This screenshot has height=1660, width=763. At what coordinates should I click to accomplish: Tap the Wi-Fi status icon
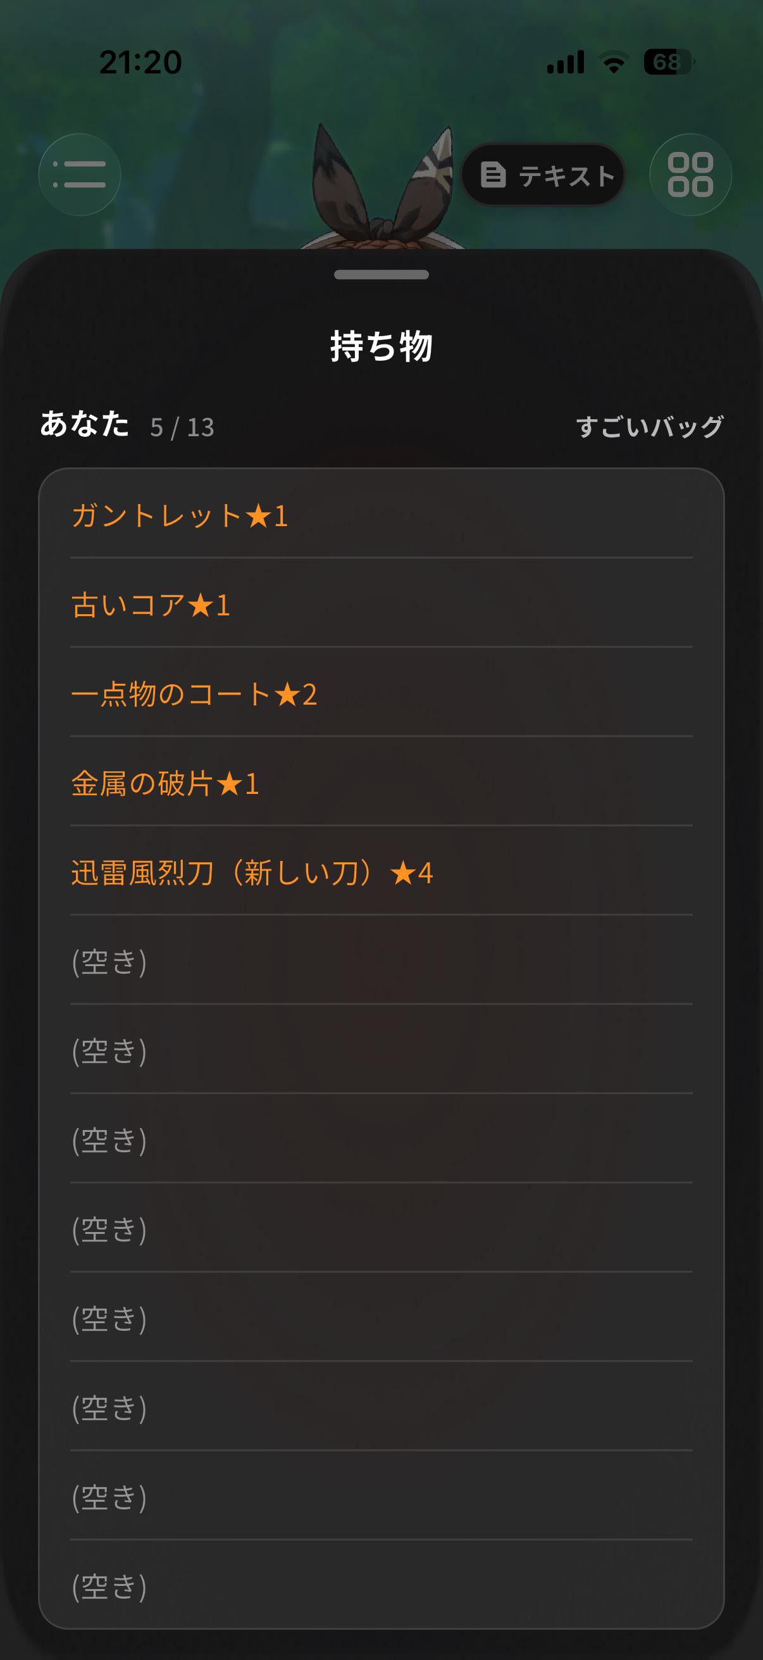[614, 63]
